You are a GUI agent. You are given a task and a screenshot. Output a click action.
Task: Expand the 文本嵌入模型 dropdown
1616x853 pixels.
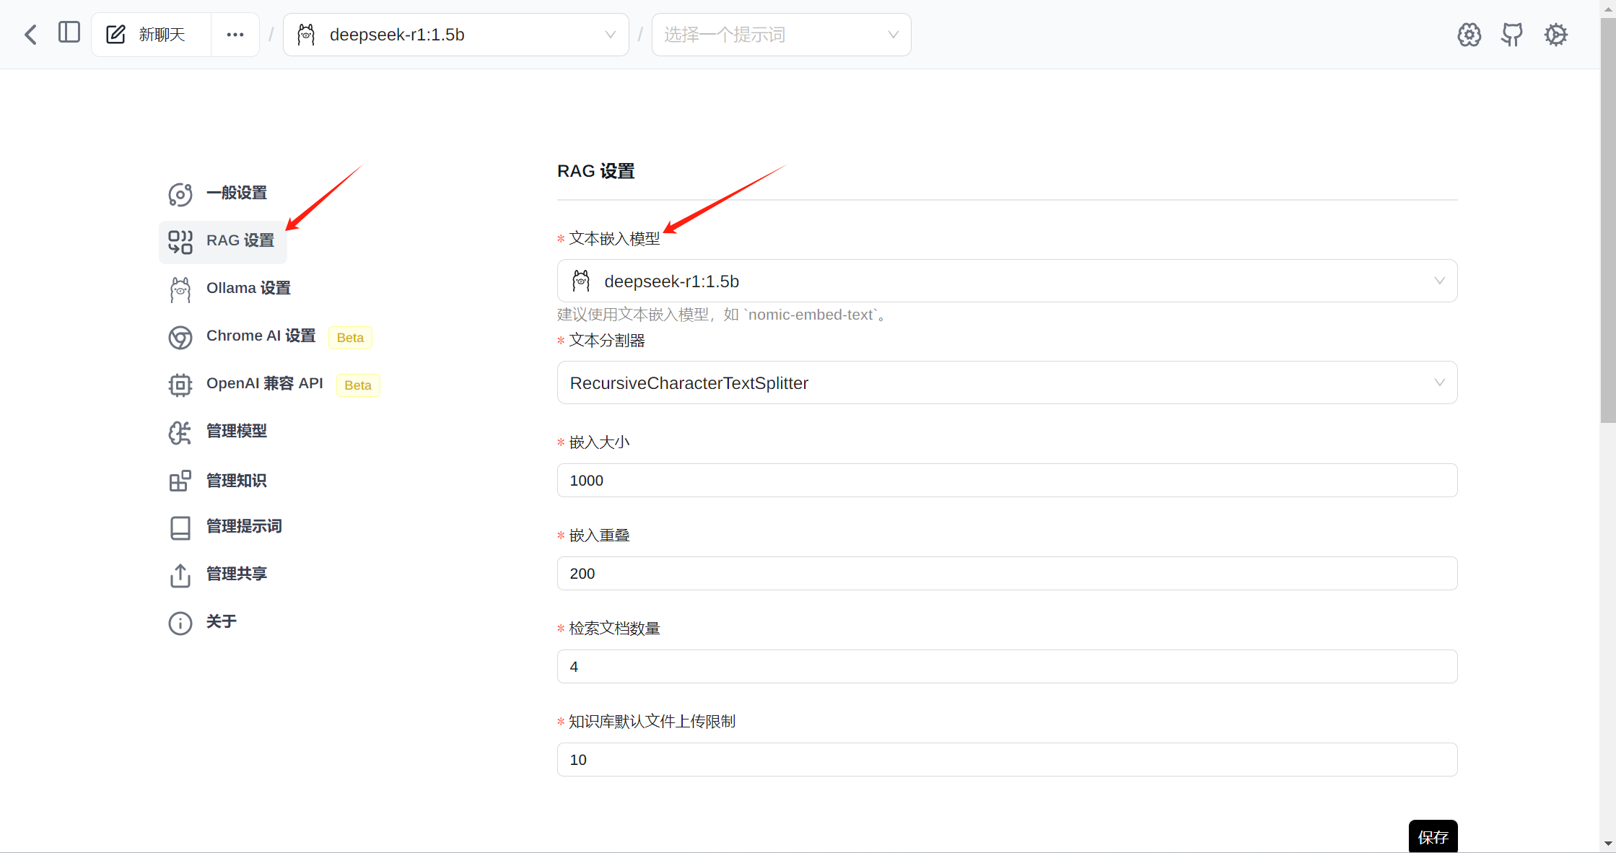1007,281
